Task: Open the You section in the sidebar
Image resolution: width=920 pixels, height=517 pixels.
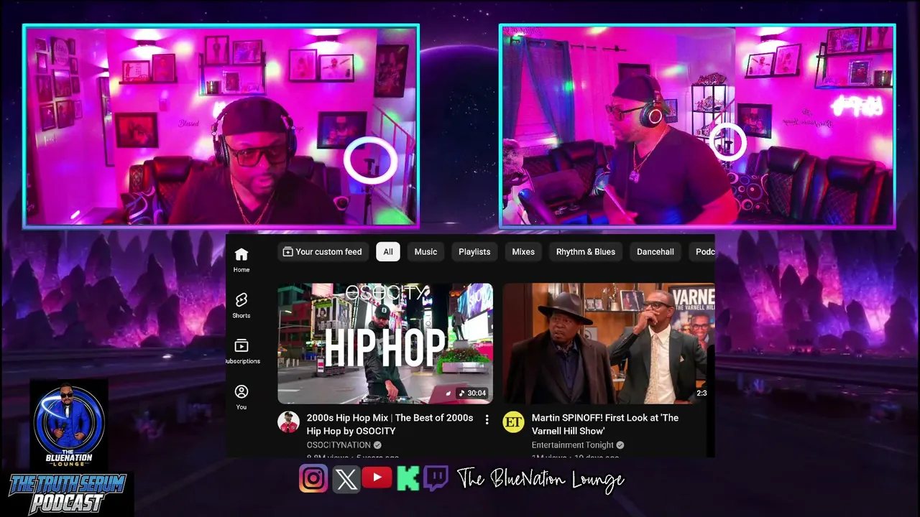Action: pyautogui.click(x=241, y=397)
